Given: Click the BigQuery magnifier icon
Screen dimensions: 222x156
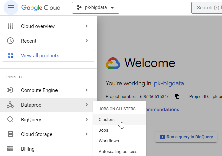Looking at the screenshot, I should [x=10, y=120].
